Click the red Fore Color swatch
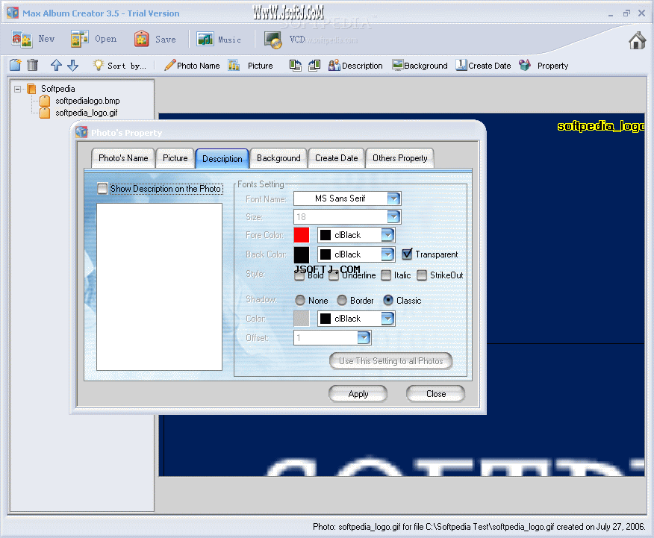Viewport: 654px width, 538px height. [302, 235]
